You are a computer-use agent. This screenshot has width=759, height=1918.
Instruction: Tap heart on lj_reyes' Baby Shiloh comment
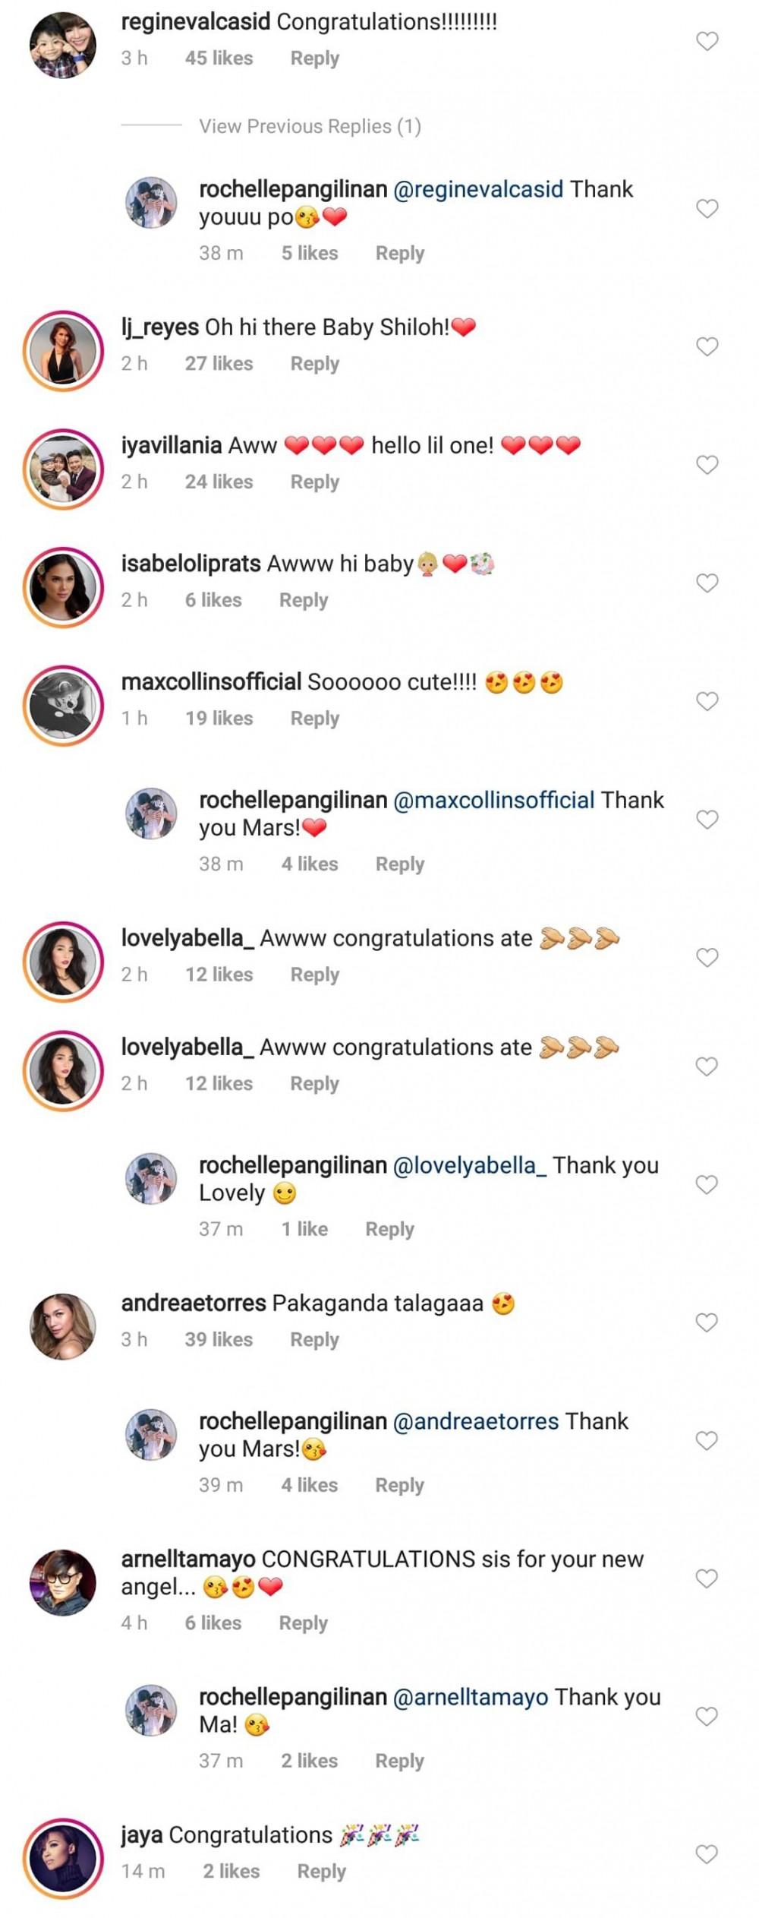coord(707,346)
